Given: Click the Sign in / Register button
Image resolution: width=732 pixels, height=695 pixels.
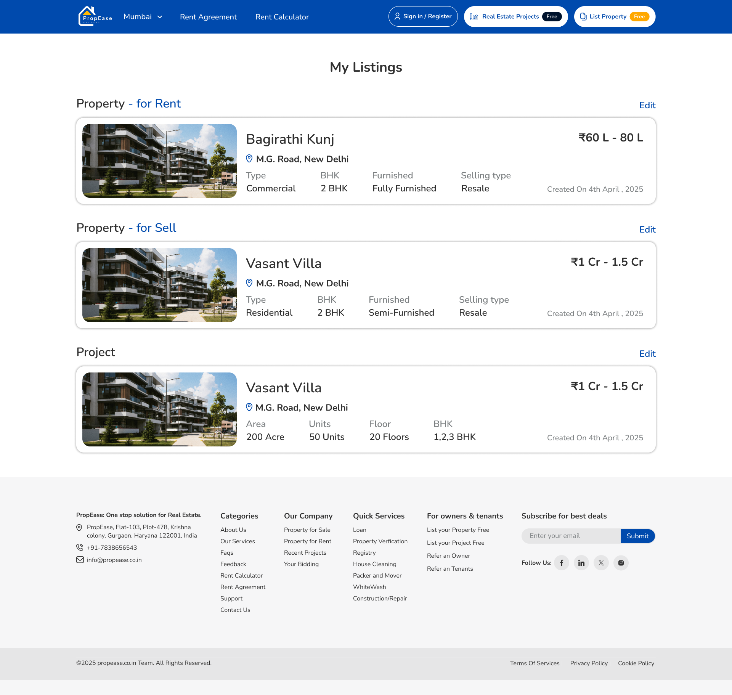Looking at the screenshot, I should (x=423, y=16).
